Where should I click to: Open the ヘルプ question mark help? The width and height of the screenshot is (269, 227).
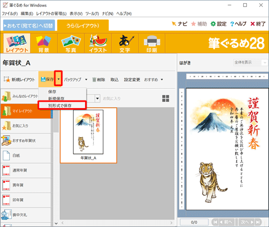click(238, 24)
